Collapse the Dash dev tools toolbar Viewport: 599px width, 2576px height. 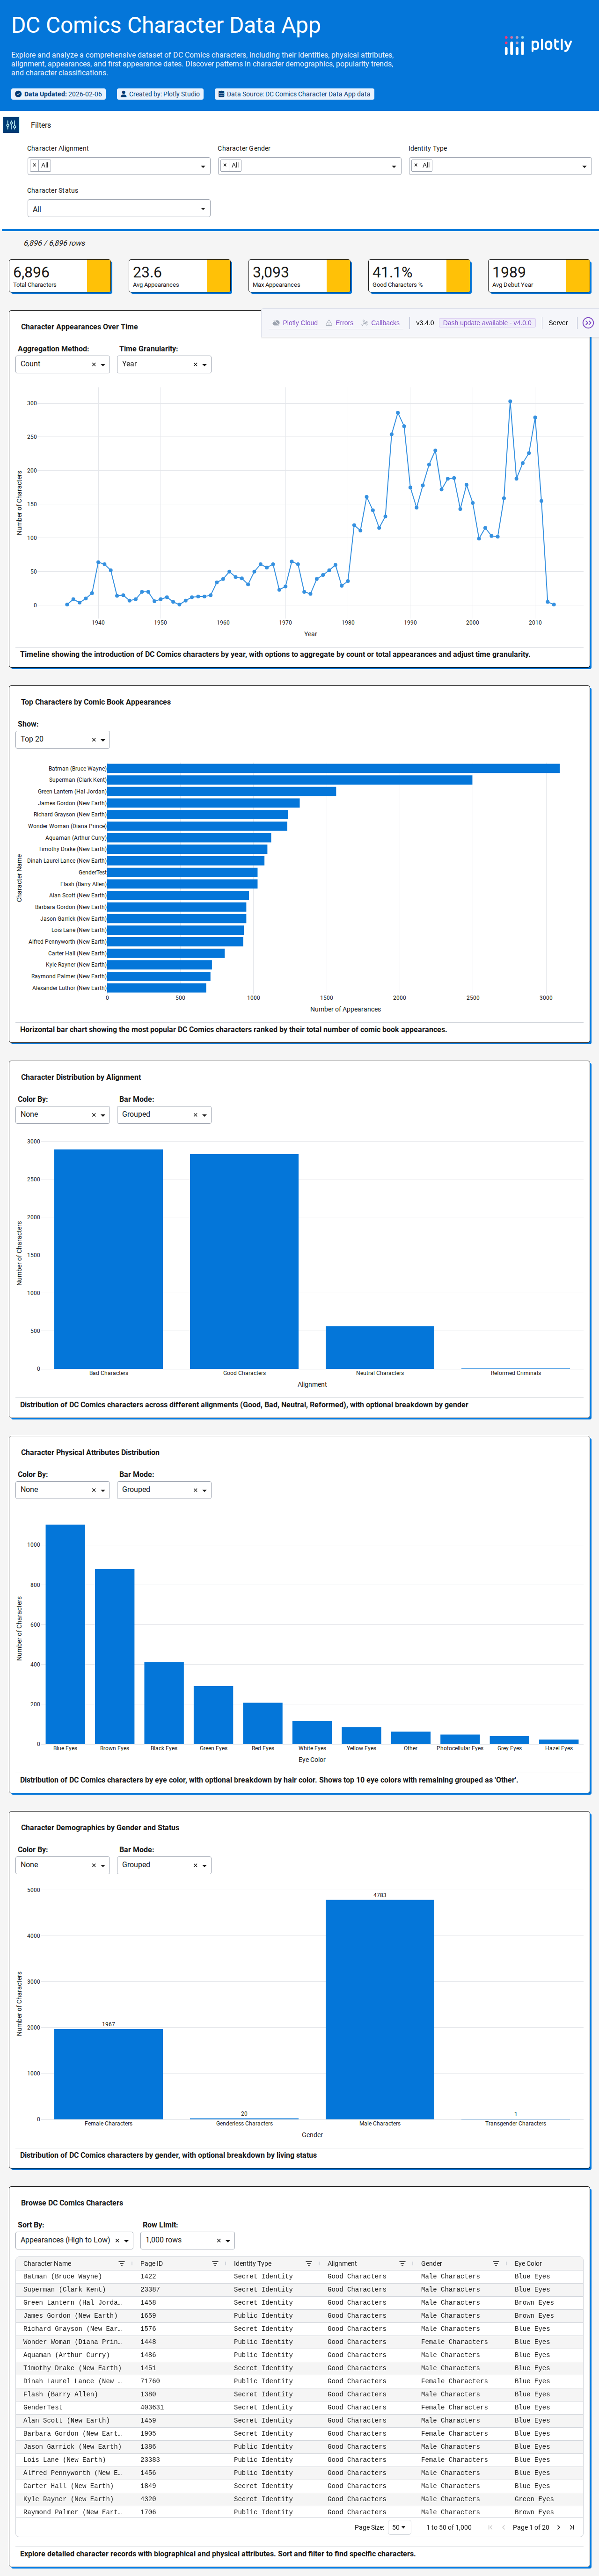pyautogui.click(x=588, y=323)
